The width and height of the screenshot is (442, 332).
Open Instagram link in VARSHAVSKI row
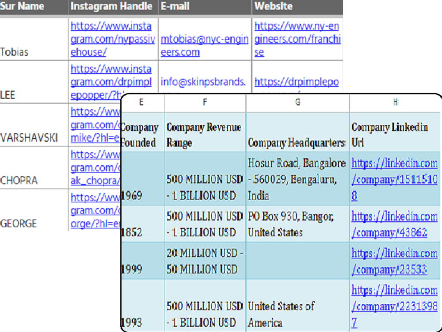[95, 125]
